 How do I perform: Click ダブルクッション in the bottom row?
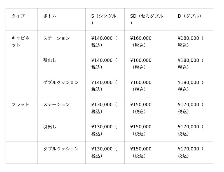(61, 149)
